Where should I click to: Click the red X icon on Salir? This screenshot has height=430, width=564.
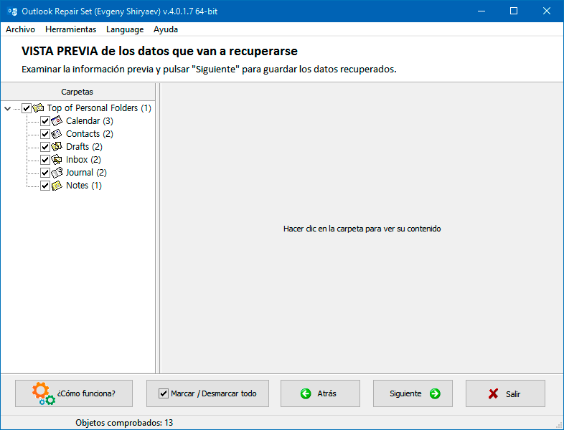coord(494,393)
